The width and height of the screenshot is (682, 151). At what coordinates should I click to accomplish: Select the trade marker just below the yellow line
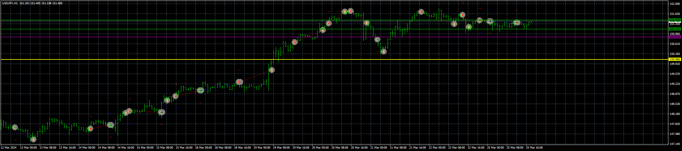pyautogui.click(x=272, y=70)
